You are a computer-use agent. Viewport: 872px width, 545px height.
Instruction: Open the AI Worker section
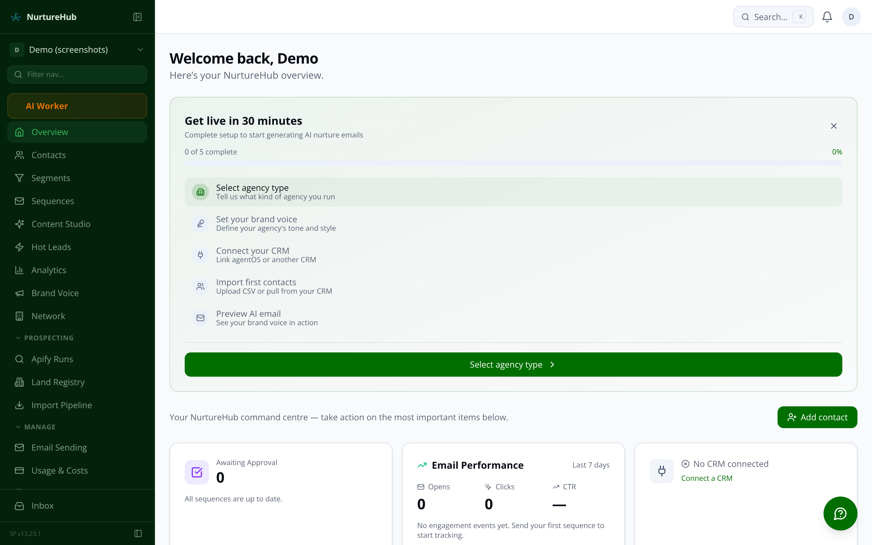tap(77, 106)
